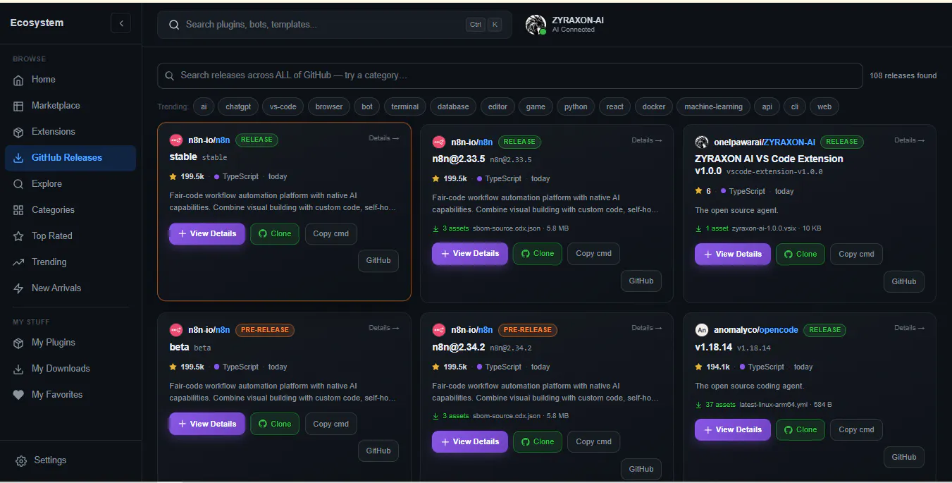Click '3 assets' on n8n@2.33.5 card
The image size is (952, 483).
450,228
